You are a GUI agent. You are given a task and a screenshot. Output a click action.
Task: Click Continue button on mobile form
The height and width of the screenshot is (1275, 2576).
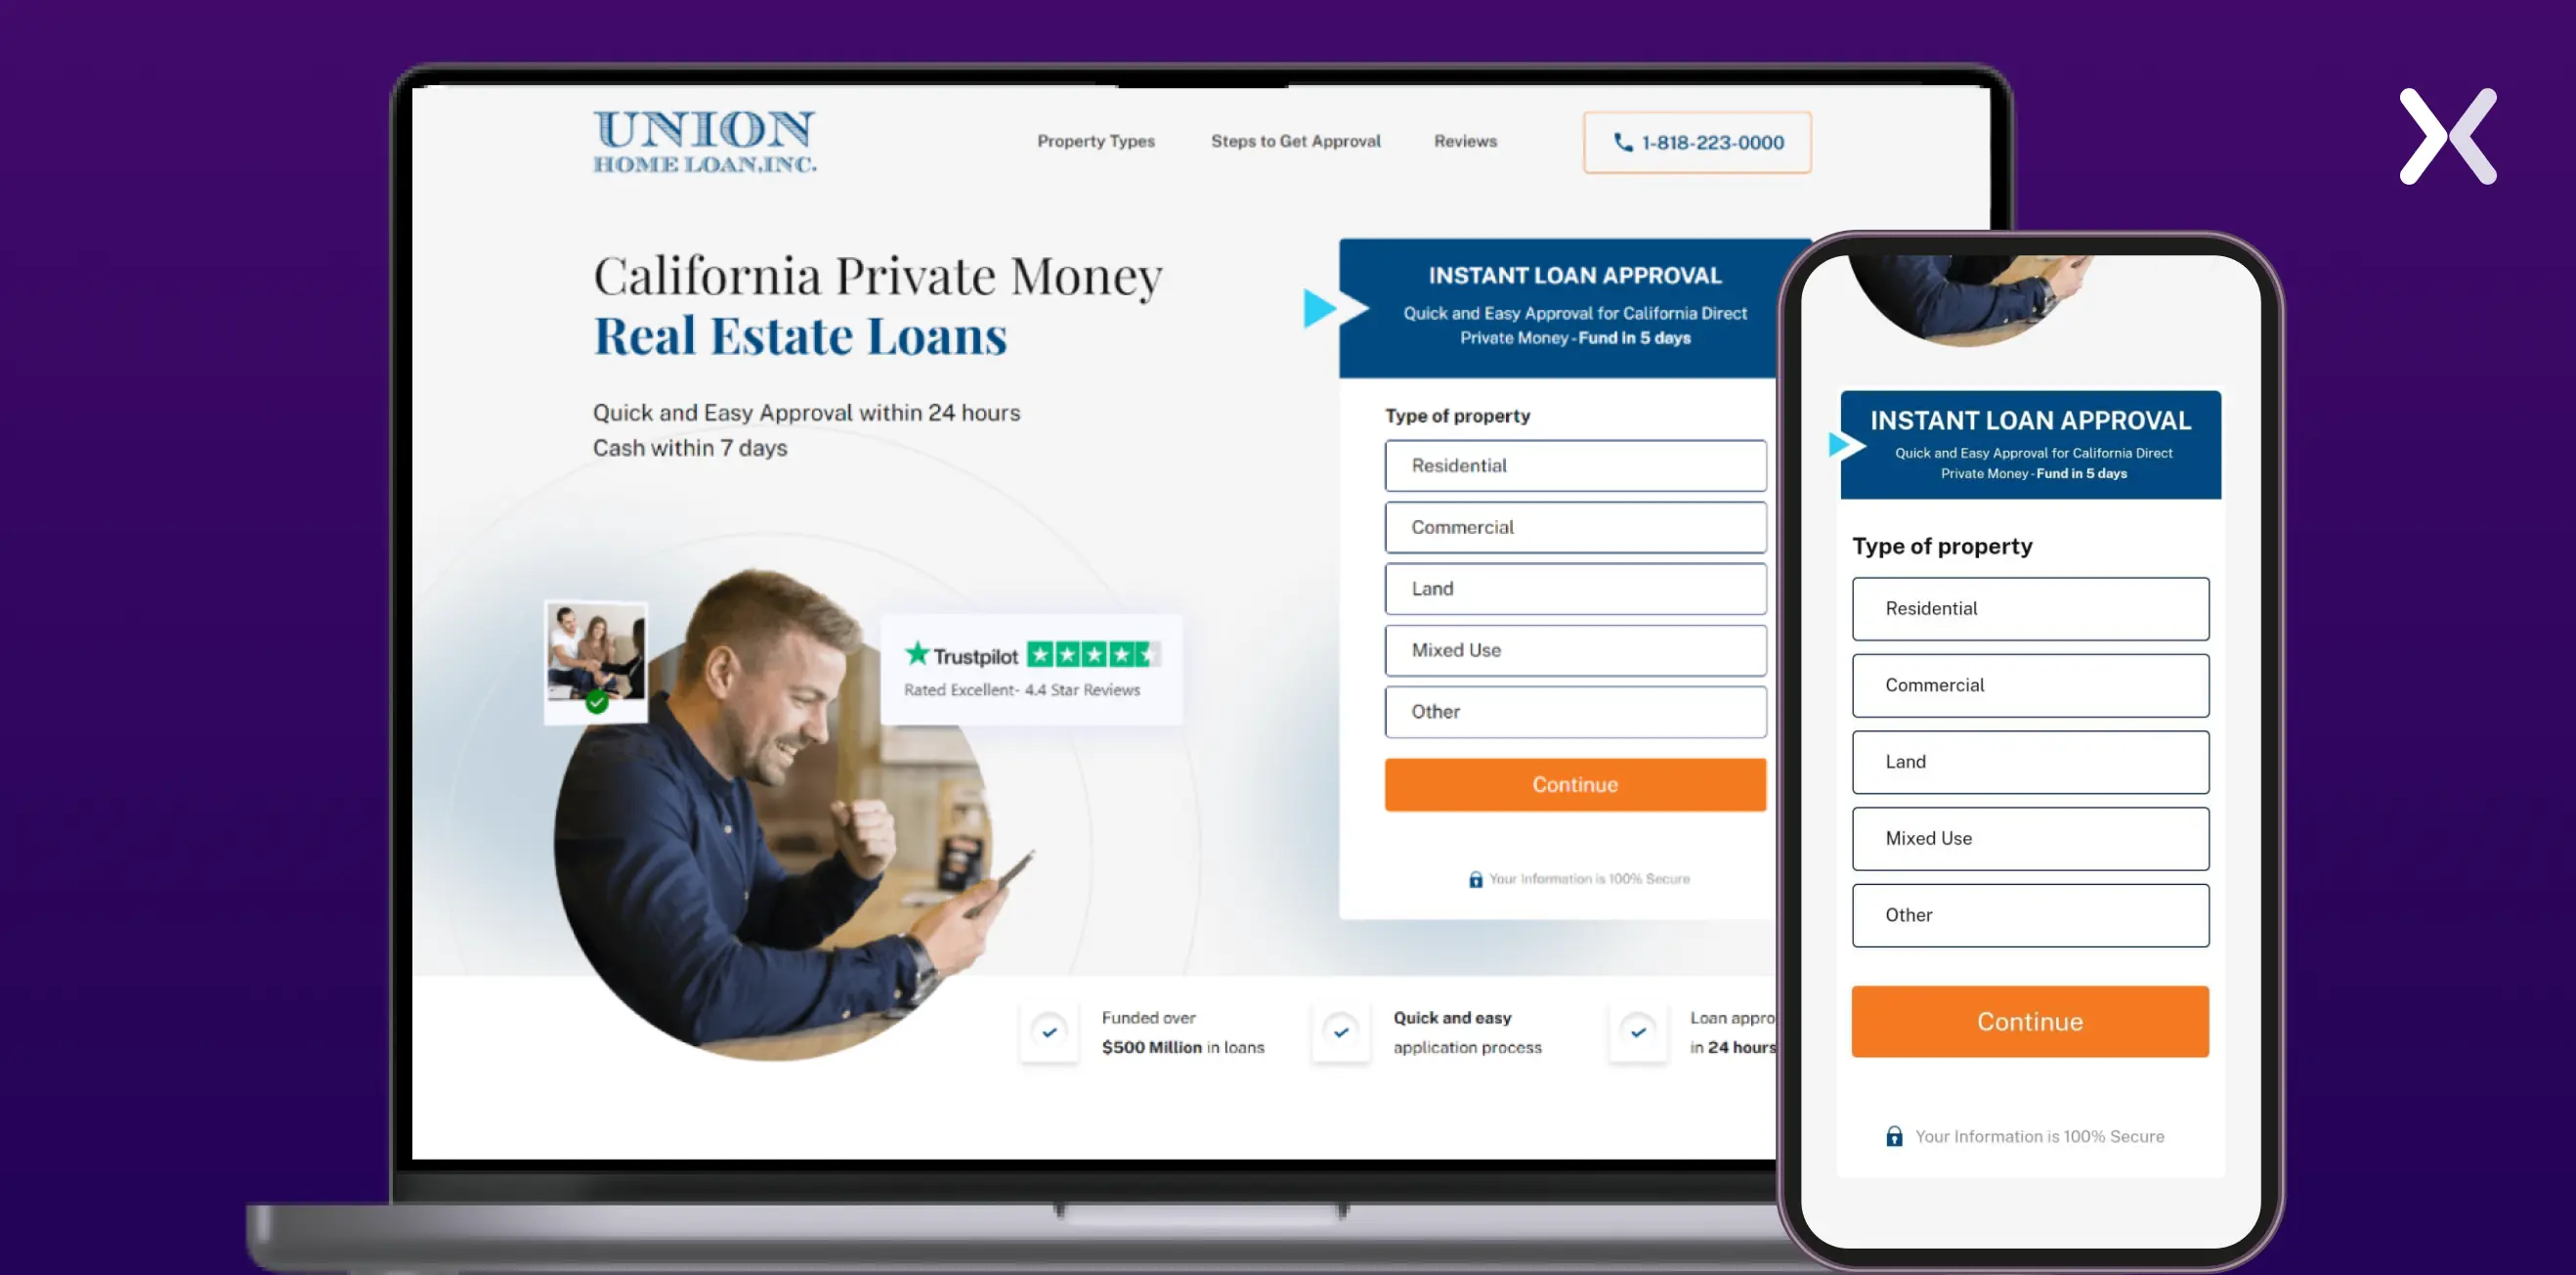pyautogui.click(x=2031, y=1021)
